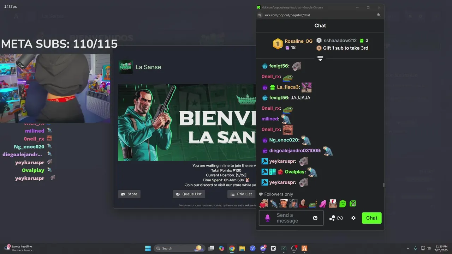Click the 'JAJJAJA' message from fexigt56

click(301, 98)
